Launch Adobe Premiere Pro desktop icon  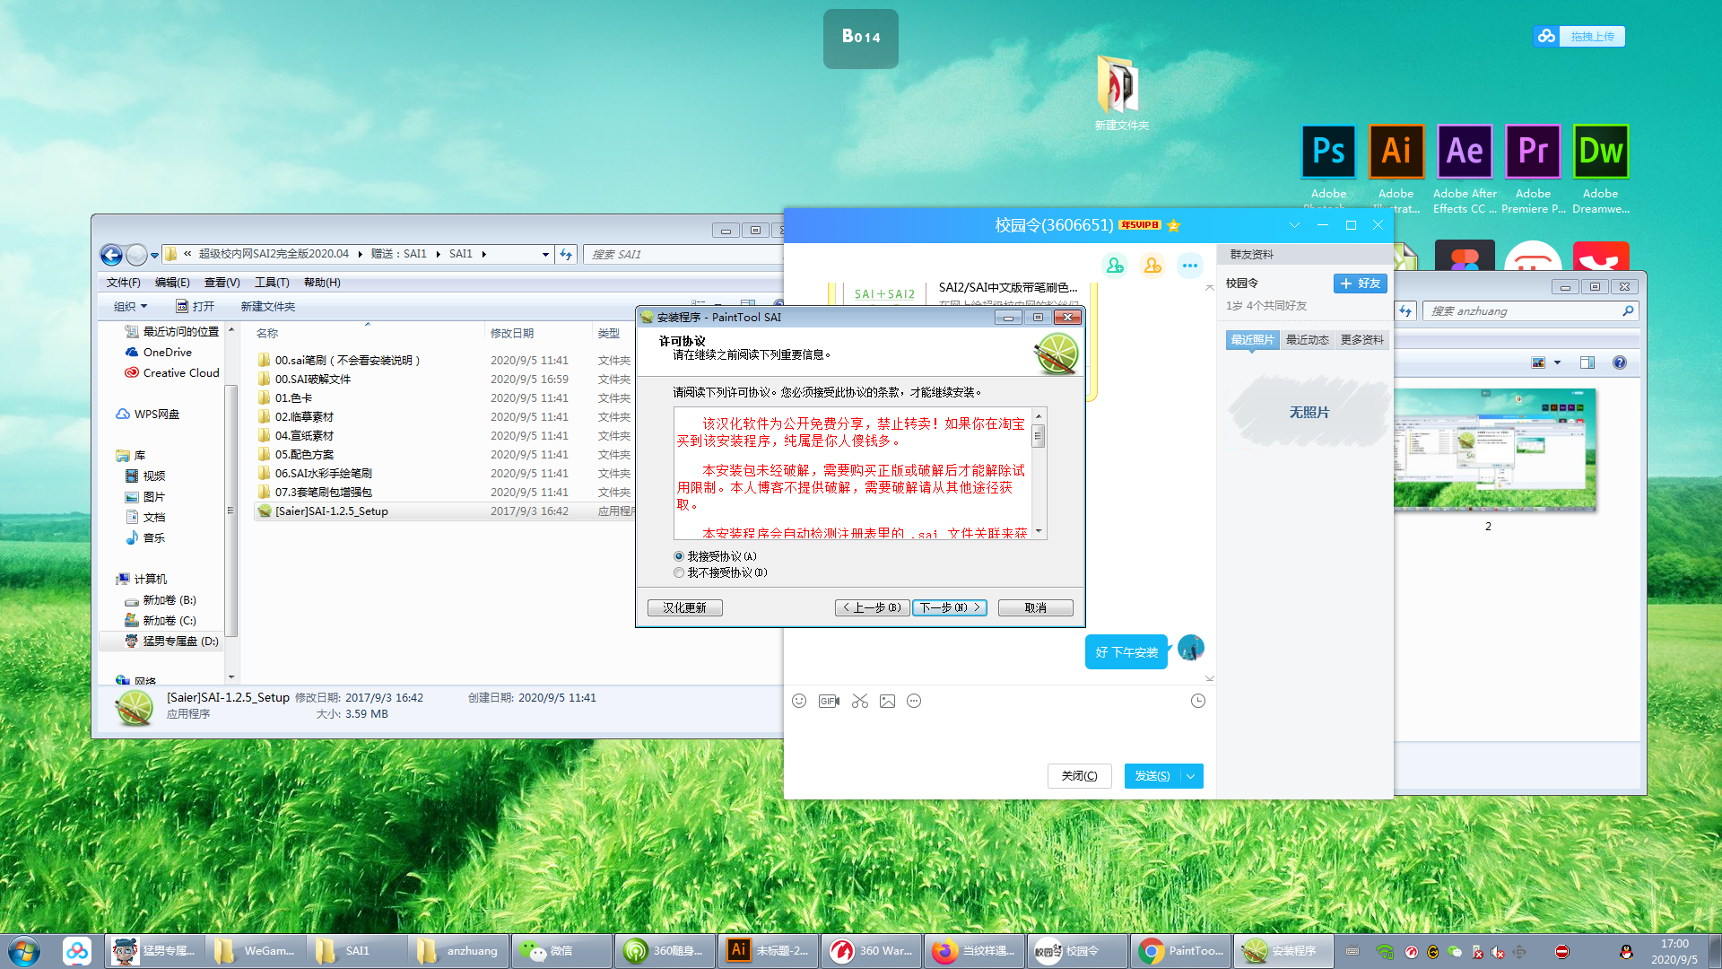[x=1533, y=152]
